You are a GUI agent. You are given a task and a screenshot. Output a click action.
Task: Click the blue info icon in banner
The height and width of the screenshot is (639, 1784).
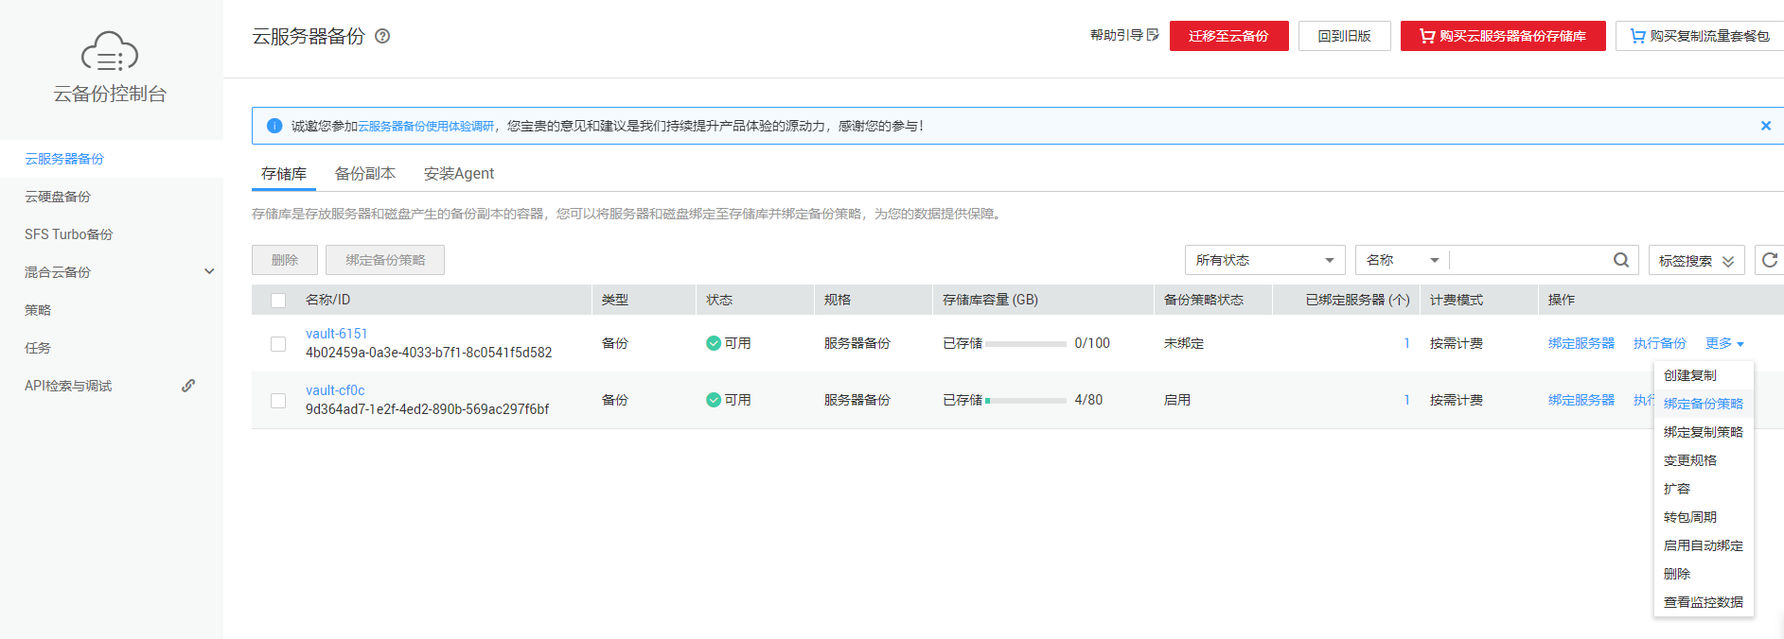click(274, 126)
